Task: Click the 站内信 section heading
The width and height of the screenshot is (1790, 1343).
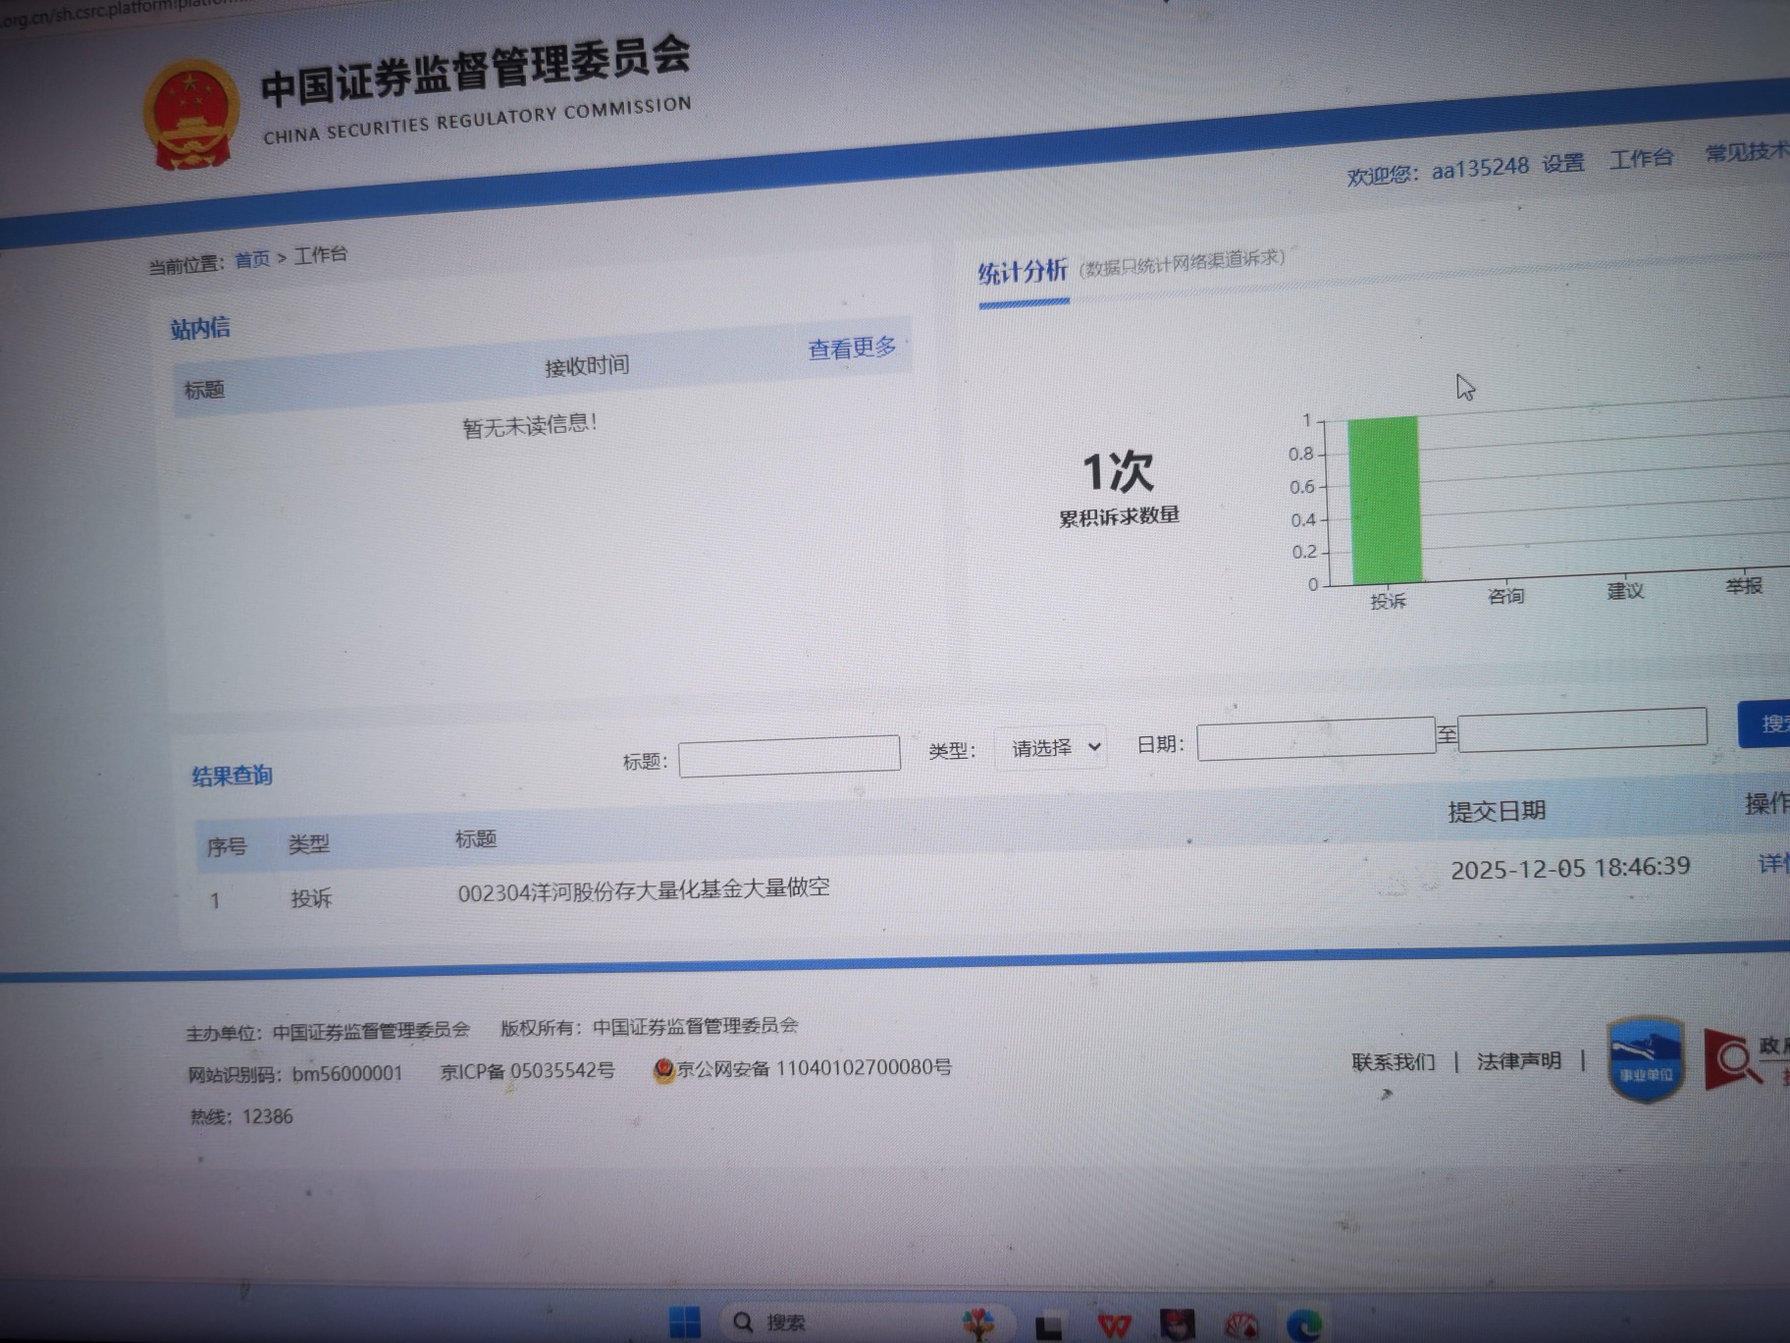Action: pos(200,328)
